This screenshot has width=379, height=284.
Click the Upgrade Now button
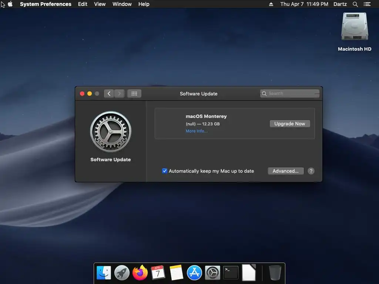pyautogui.click(x=289, y=124)
